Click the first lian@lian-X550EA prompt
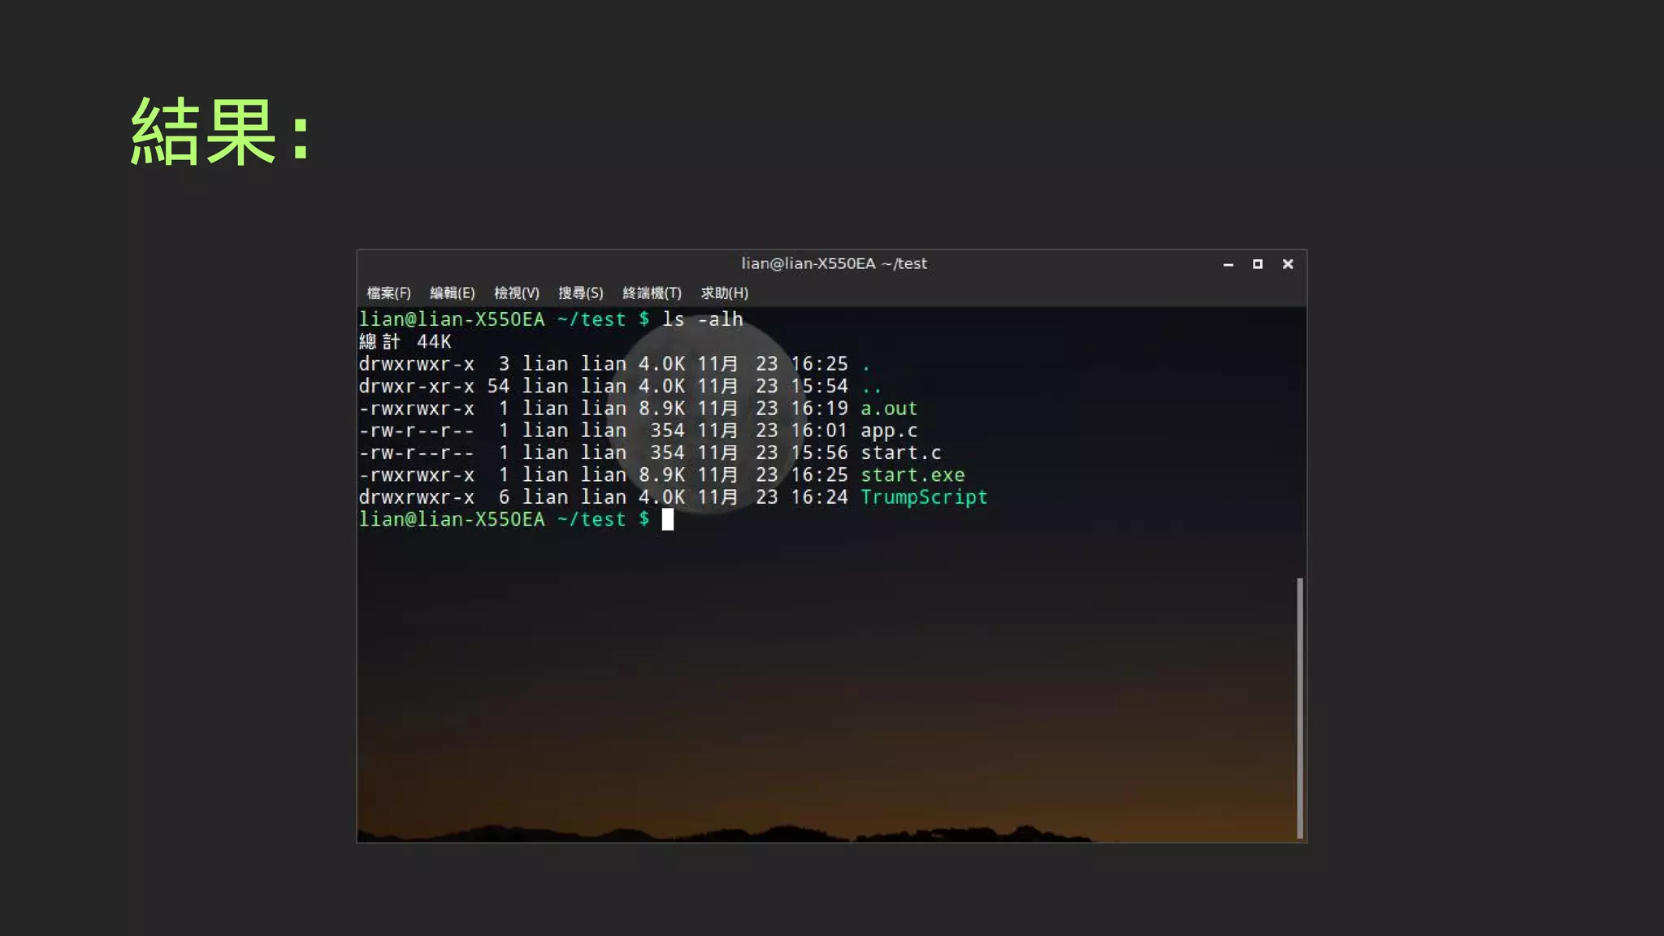This screenshot has width=1664, height=936. pos(452,319)
